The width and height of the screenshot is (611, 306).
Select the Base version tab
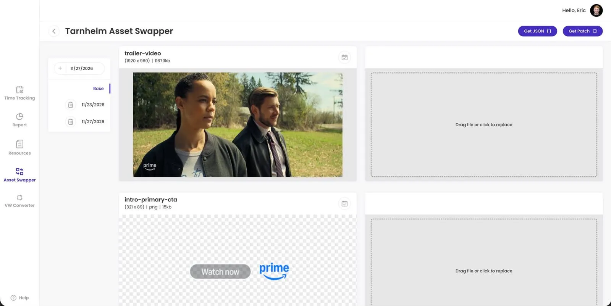click(x=98, y=89)
